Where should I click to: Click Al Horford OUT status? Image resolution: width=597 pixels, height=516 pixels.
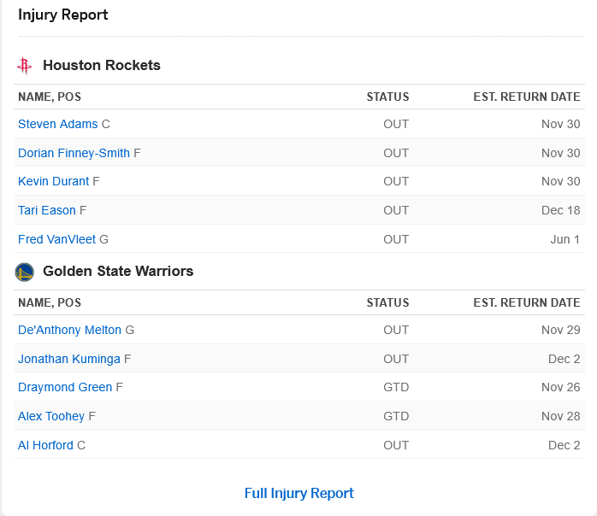[x=396, y=445]
